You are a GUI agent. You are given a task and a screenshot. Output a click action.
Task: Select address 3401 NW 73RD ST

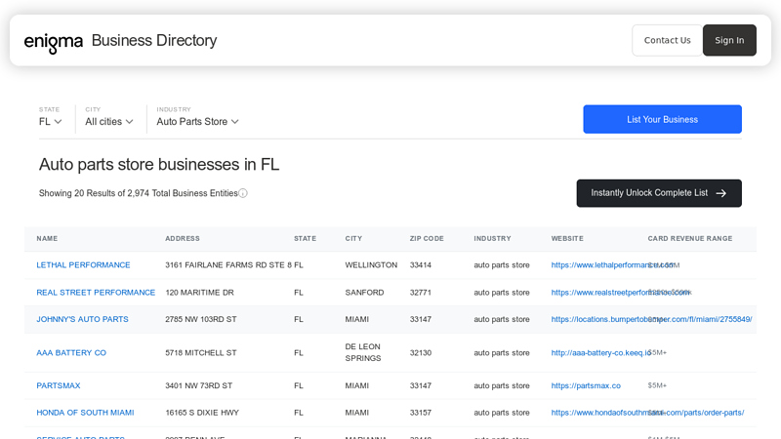tap(199, 385)
